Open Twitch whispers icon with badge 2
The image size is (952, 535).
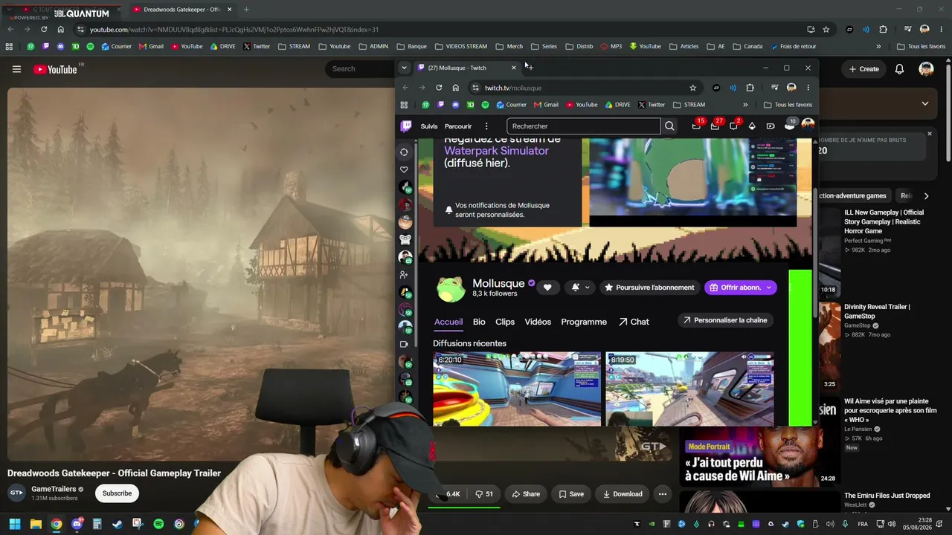(733, 126)
